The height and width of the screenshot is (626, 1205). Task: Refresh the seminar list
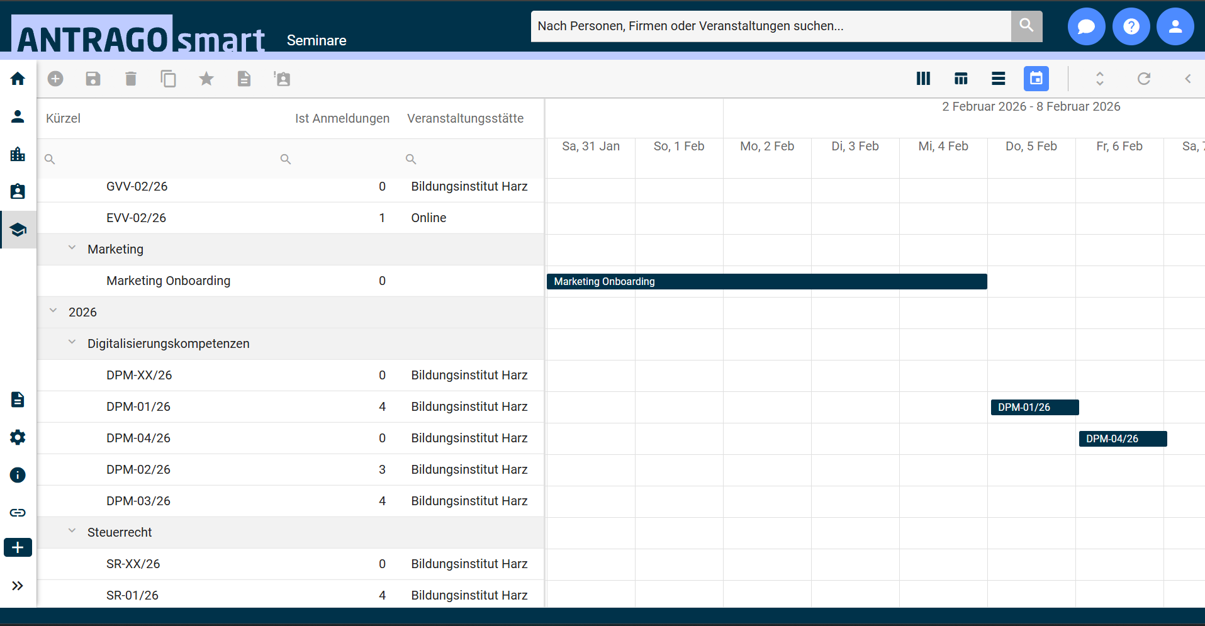1143,79
